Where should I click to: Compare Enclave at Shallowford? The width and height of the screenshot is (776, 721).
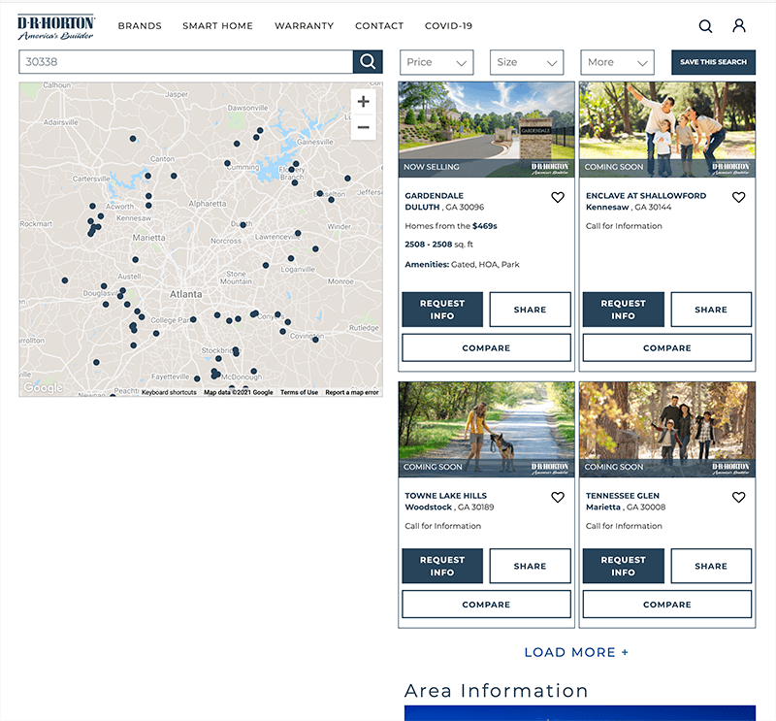point(667,348)
